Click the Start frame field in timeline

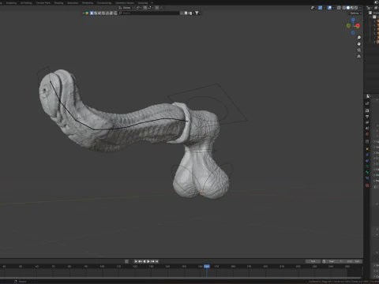[335, 261]
